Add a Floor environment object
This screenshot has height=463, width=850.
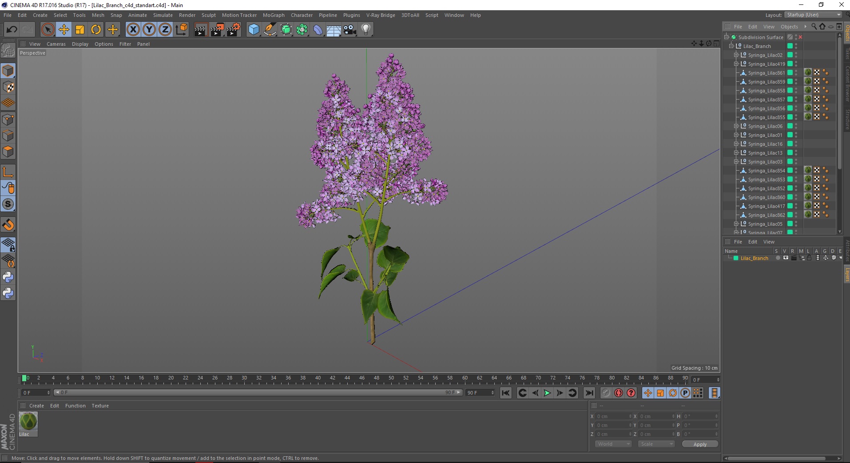click(334, 30)
